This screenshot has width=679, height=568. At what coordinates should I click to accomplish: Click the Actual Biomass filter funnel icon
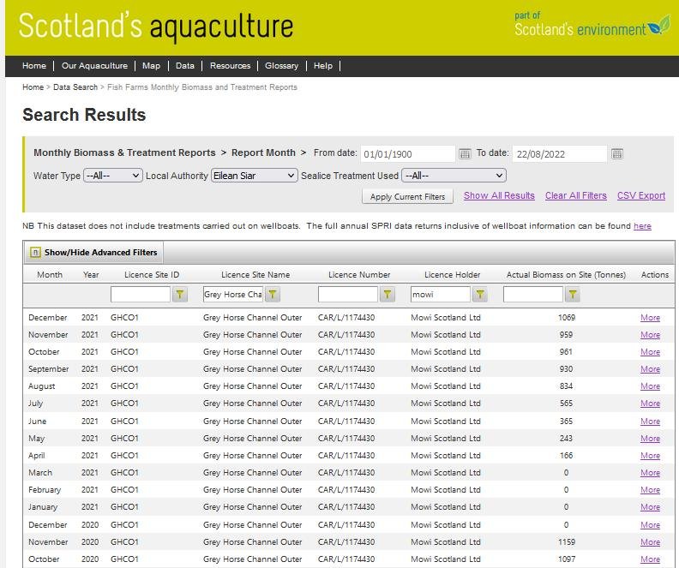(x=573, y=295)
